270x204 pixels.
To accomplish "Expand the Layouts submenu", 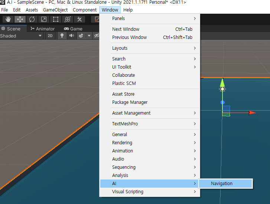I will click(x=150, y=48).
